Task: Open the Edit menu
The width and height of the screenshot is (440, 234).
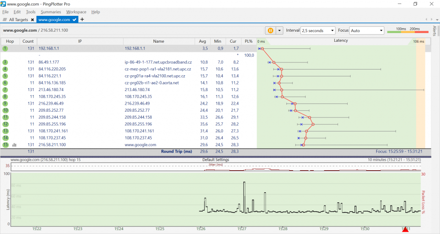Action: pyautogui.click(x=17, y=12)
